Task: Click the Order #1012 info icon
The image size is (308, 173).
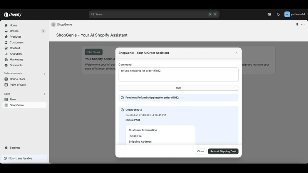Action: point(122,110)
